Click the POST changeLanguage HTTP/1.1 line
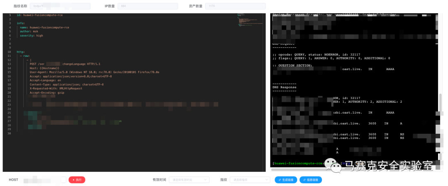 (x=65, y=64)
